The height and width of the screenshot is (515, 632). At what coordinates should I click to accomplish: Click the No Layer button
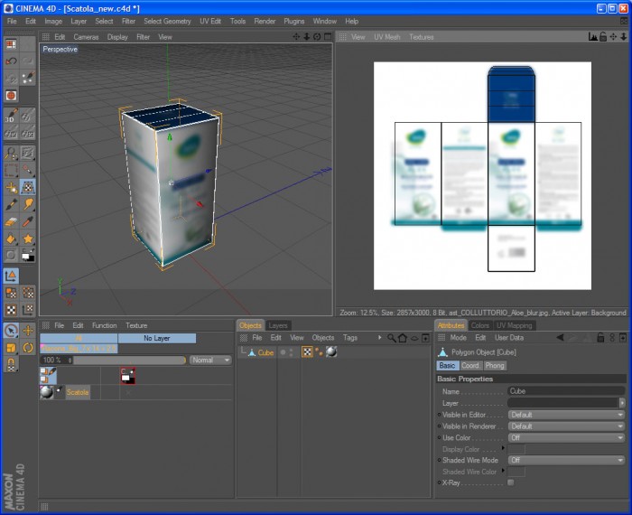(157, 338)
